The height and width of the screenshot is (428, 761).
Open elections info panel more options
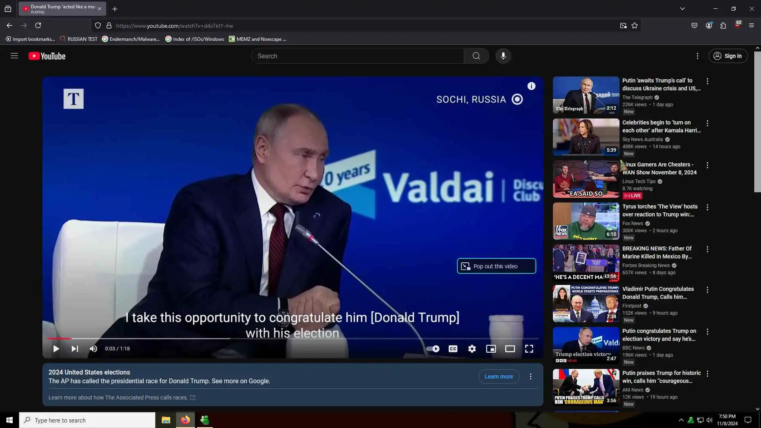530,376
